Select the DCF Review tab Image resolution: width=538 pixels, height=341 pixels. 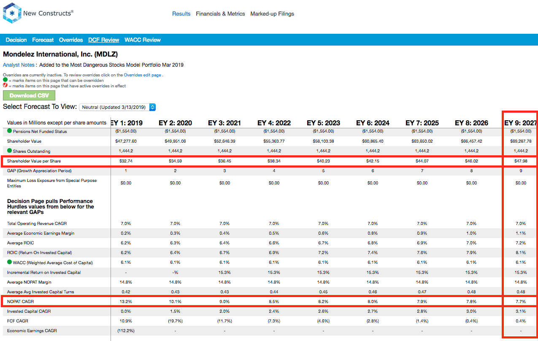(104, 40)
